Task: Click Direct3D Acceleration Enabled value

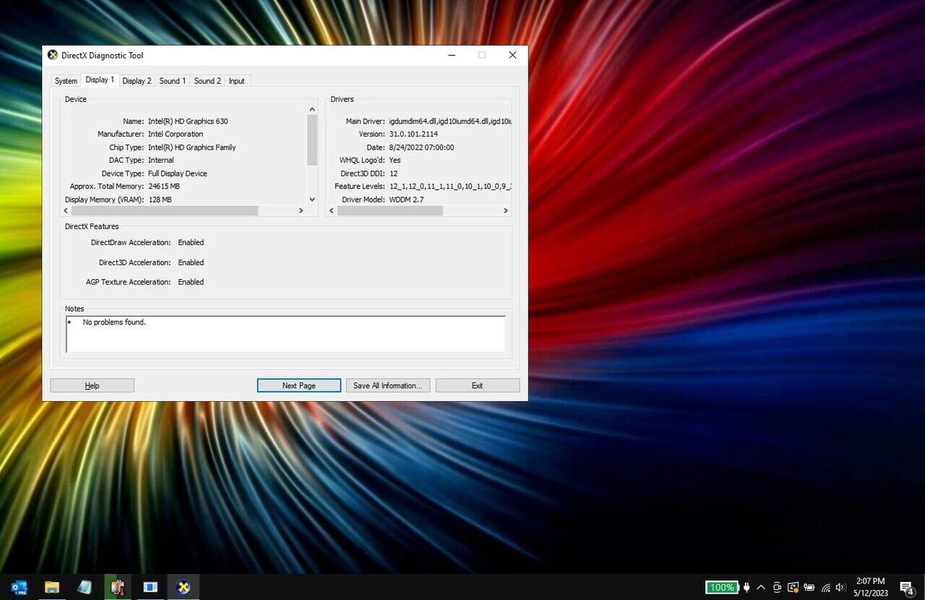Action: point(191,262)
